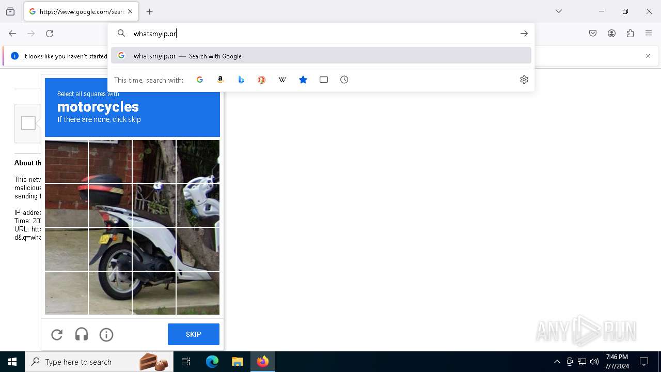Open the Extensions puzzle icon
Viewport: 661px width, 372px height.
630,34
